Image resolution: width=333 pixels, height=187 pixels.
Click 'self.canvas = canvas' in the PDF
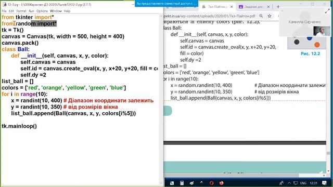click(202, 41)
